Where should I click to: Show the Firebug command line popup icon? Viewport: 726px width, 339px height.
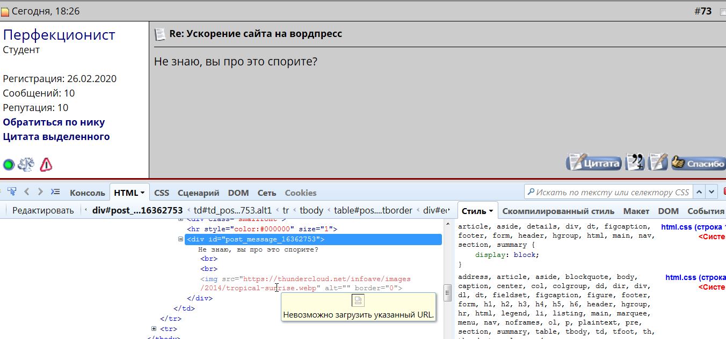click(x=55, y=191)
